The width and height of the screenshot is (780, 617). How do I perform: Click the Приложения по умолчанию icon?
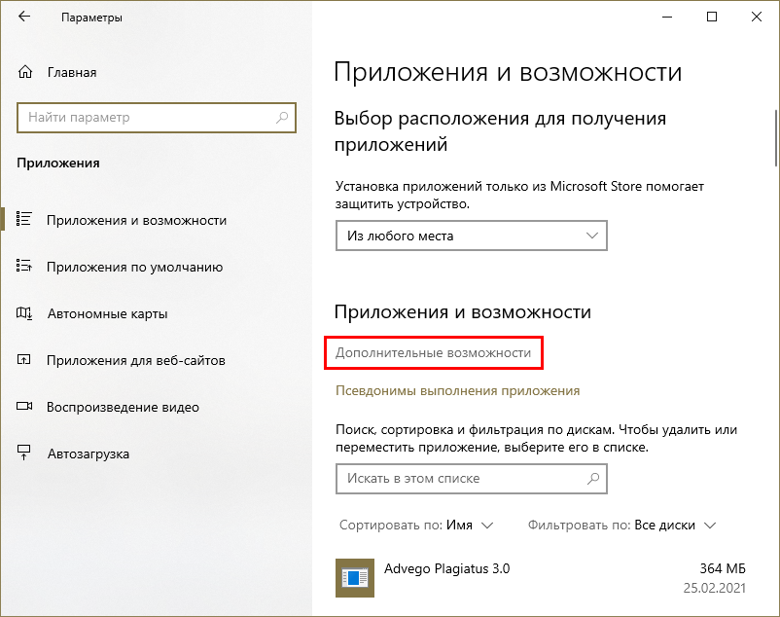tap(25, 267)
